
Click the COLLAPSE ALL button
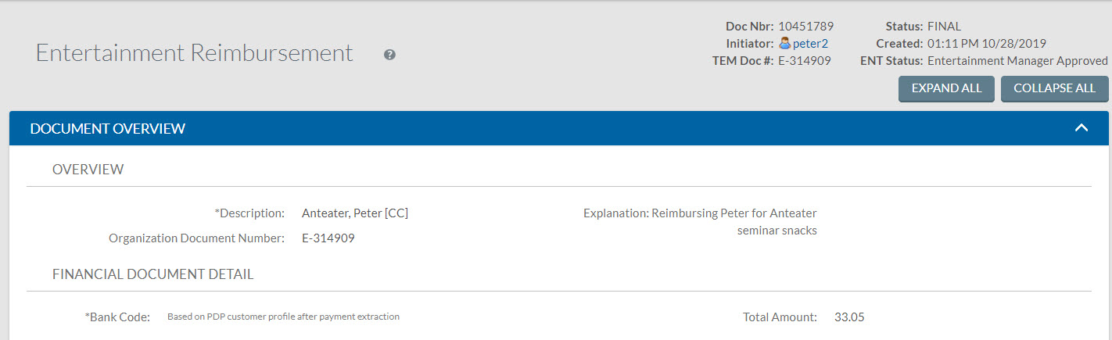[1054, 88]
